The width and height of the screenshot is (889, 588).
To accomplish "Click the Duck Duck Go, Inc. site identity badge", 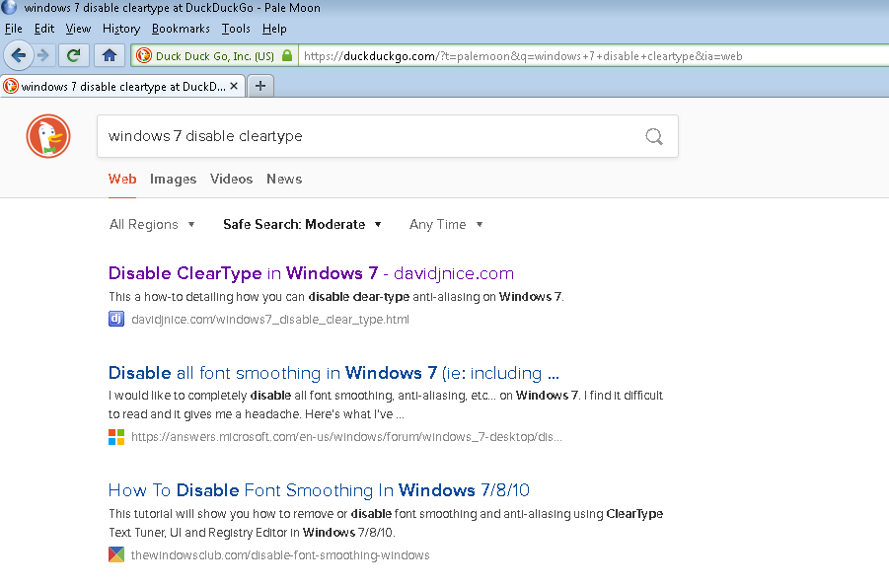I will [x=213, y=56].
